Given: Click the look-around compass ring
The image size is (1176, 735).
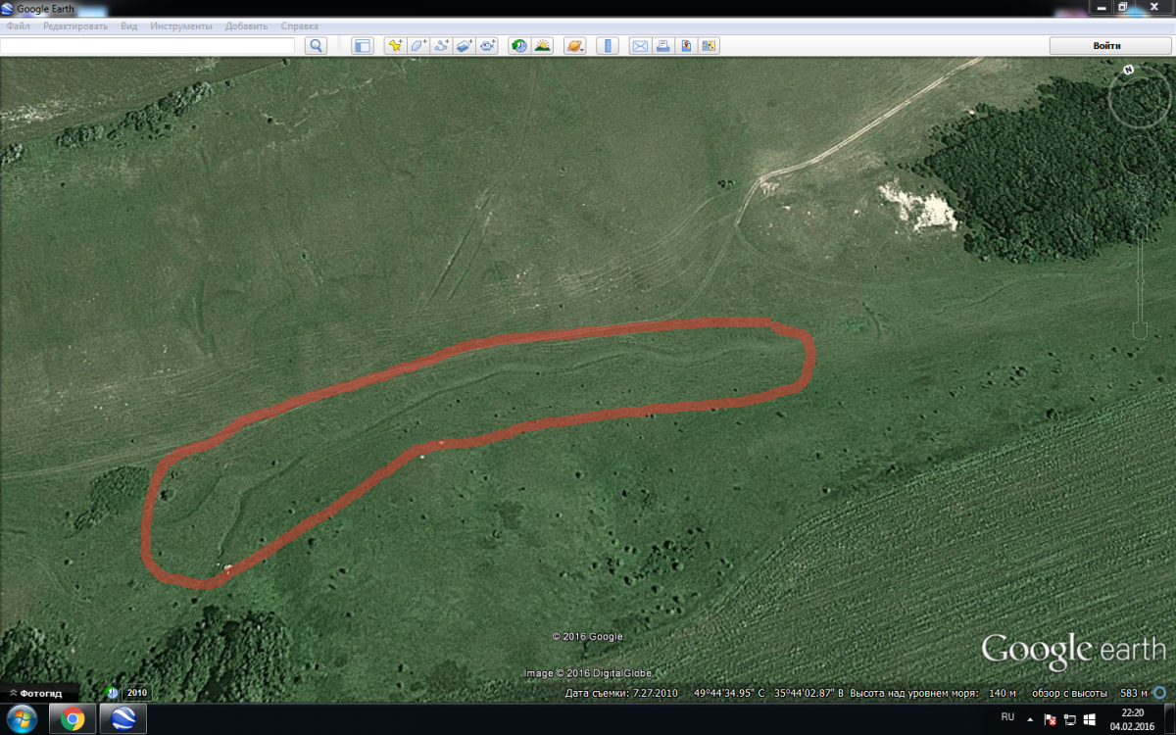Looking at the screenshot, I should (1141, 99).
